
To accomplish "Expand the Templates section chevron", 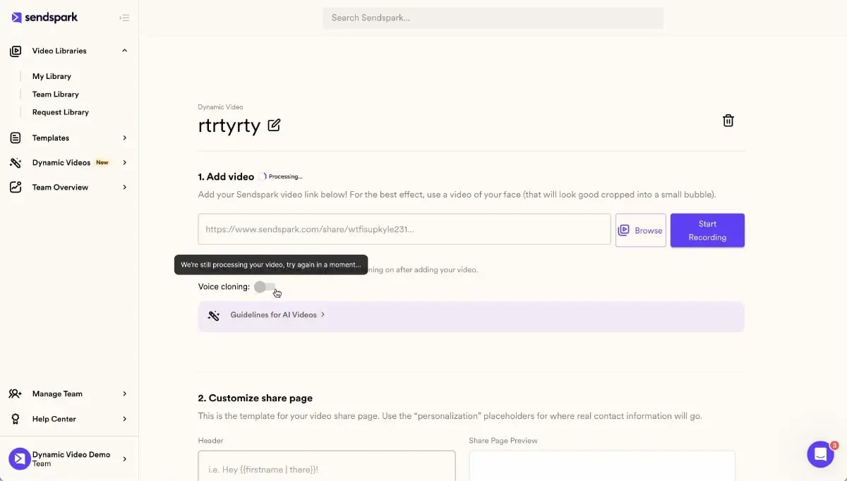I will [124, 138].
